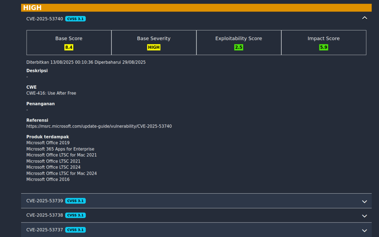
Task: Click the Base Score label
Action: pyautogui.click(x=69, y=39)
